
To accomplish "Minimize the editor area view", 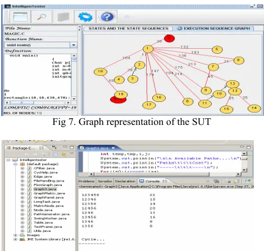I will tap(242, 147).
